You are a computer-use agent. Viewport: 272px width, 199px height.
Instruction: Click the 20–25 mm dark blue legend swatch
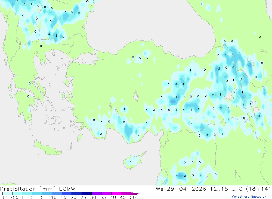tap(77, 194)
